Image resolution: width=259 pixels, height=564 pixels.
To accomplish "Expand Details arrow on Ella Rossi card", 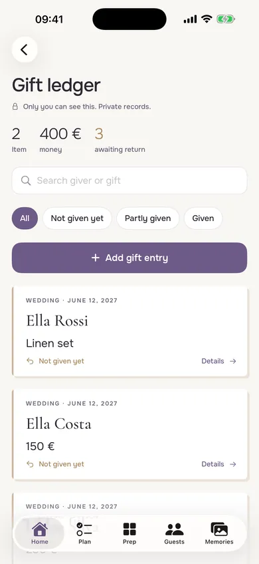I will pyautogui.click(x=233, y=361).
